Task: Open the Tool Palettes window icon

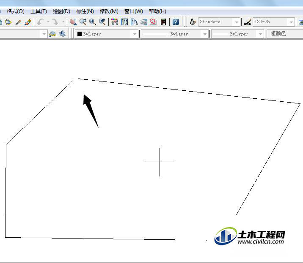Action: click(134, 22)
